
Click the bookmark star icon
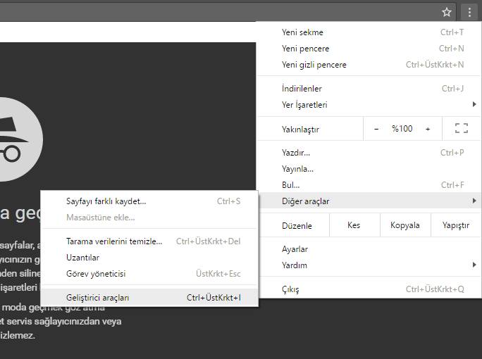[x=446, y=12]
